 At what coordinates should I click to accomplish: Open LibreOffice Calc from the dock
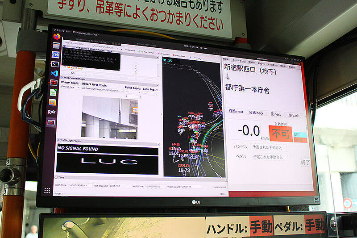tap(53, 92)
